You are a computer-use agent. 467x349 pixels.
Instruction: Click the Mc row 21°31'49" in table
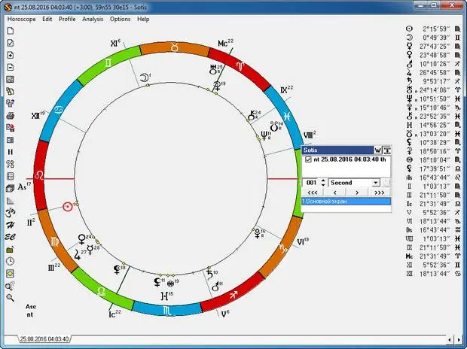click(x=433, y=256)
